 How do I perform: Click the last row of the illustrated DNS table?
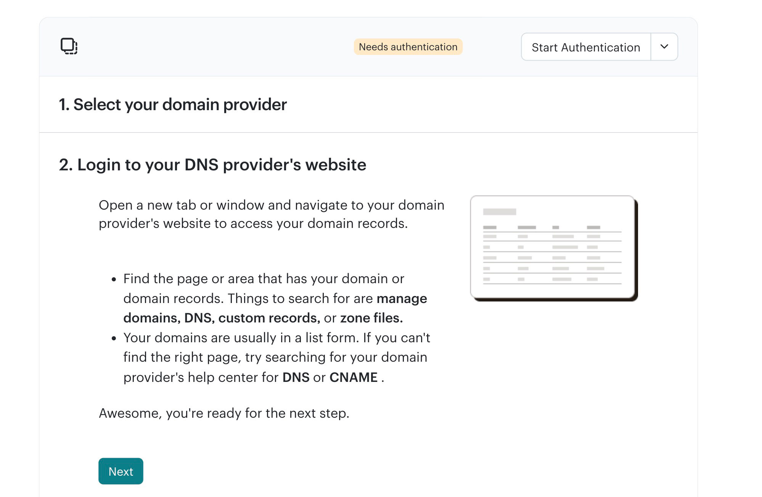[x=552, y=279]
